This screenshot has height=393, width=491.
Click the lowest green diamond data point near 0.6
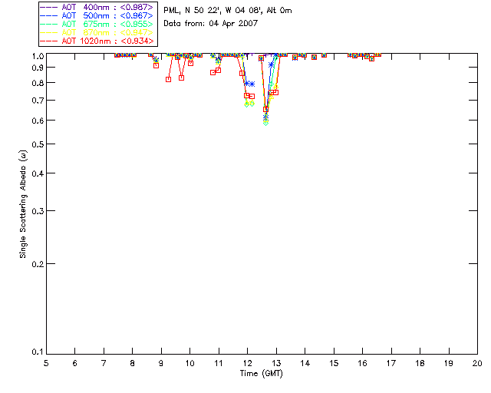(x=266, y=123)
